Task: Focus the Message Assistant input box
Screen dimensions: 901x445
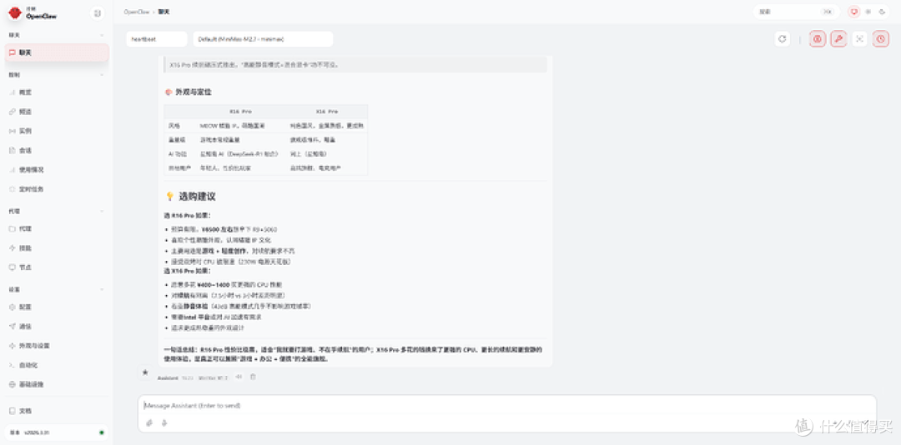Action: 507,405
